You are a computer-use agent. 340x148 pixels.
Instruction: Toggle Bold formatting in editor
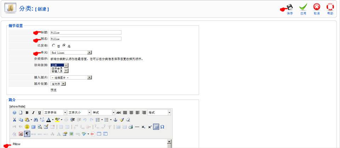(x=27, y=113)
